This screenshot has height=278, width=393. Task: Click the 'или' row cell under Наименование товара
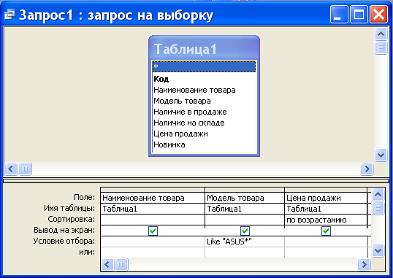tap(153, 252)
